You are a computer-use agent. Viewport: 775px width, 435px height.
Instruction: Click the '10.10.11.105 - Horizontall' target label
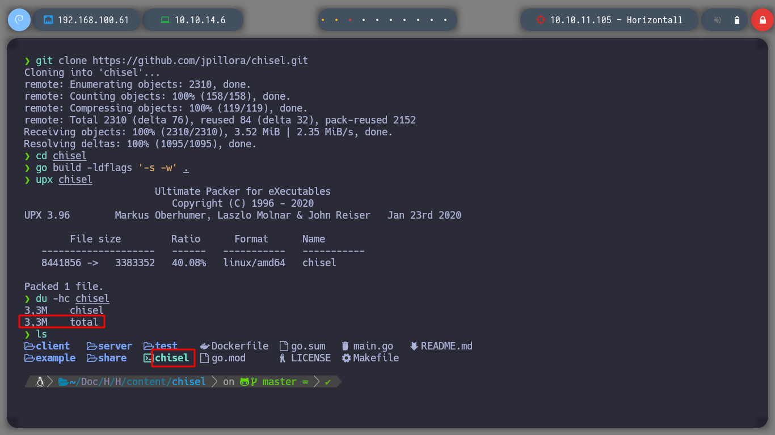pos(617,20)
